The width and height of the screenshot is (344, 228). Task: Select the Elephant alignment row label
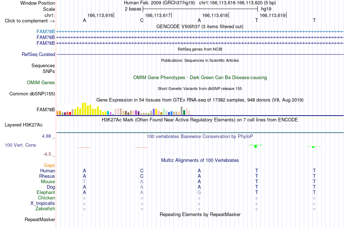tap(46, 192)
